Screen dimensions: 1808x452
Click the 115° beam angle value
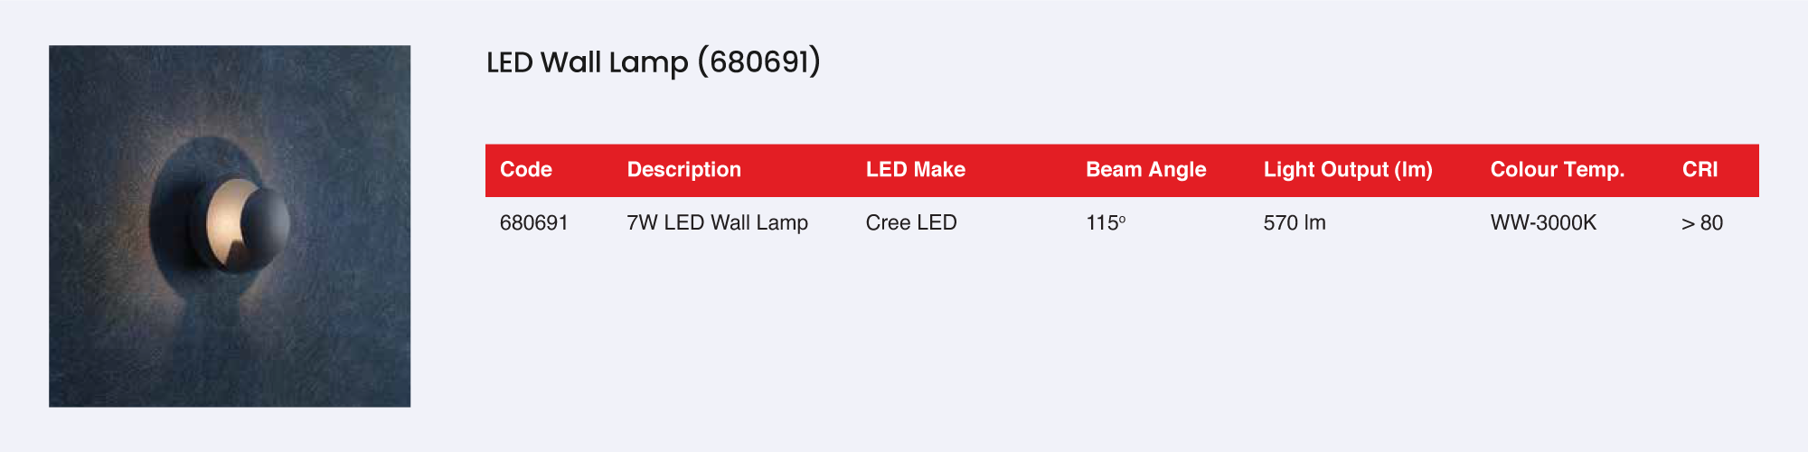coord(1106,223)
